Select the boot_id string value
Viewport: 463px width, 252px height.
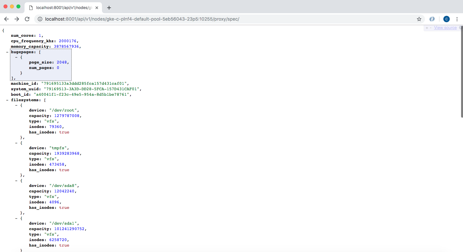pos(82,94)
